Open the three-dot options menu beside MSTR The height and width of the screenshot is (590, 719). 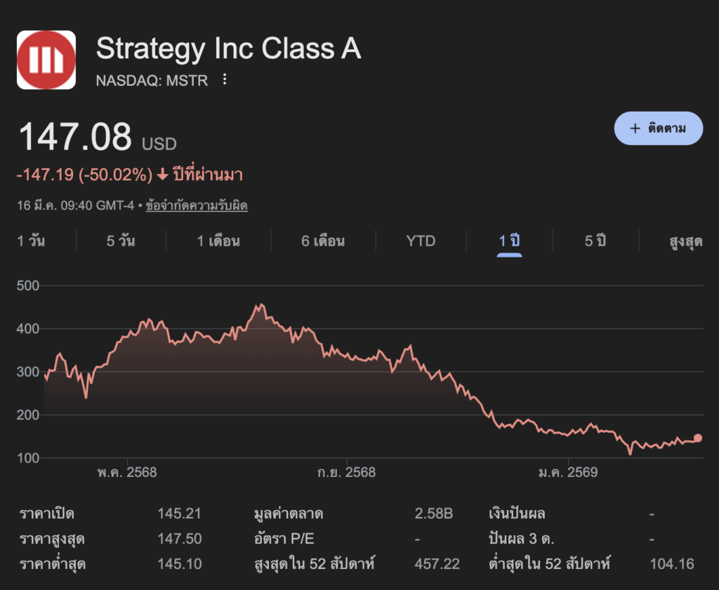[x=225, y=80]
